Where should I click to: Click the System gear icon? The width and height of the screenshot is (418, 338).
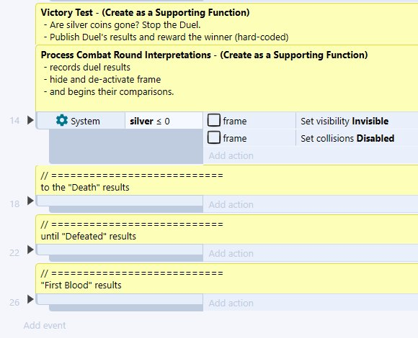[x=62, y=121]
